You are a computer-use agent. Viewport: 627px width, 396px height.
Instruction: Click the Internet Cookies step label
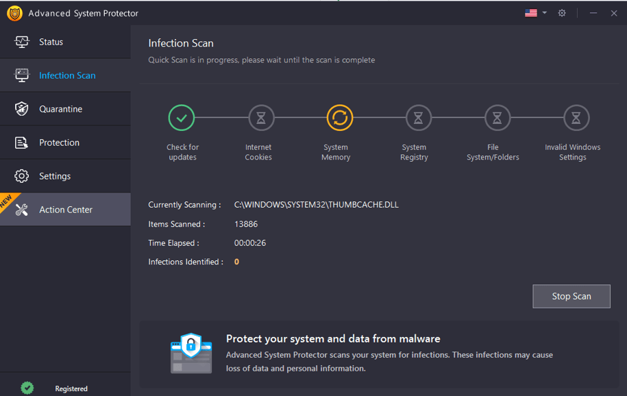coord(258,152)
